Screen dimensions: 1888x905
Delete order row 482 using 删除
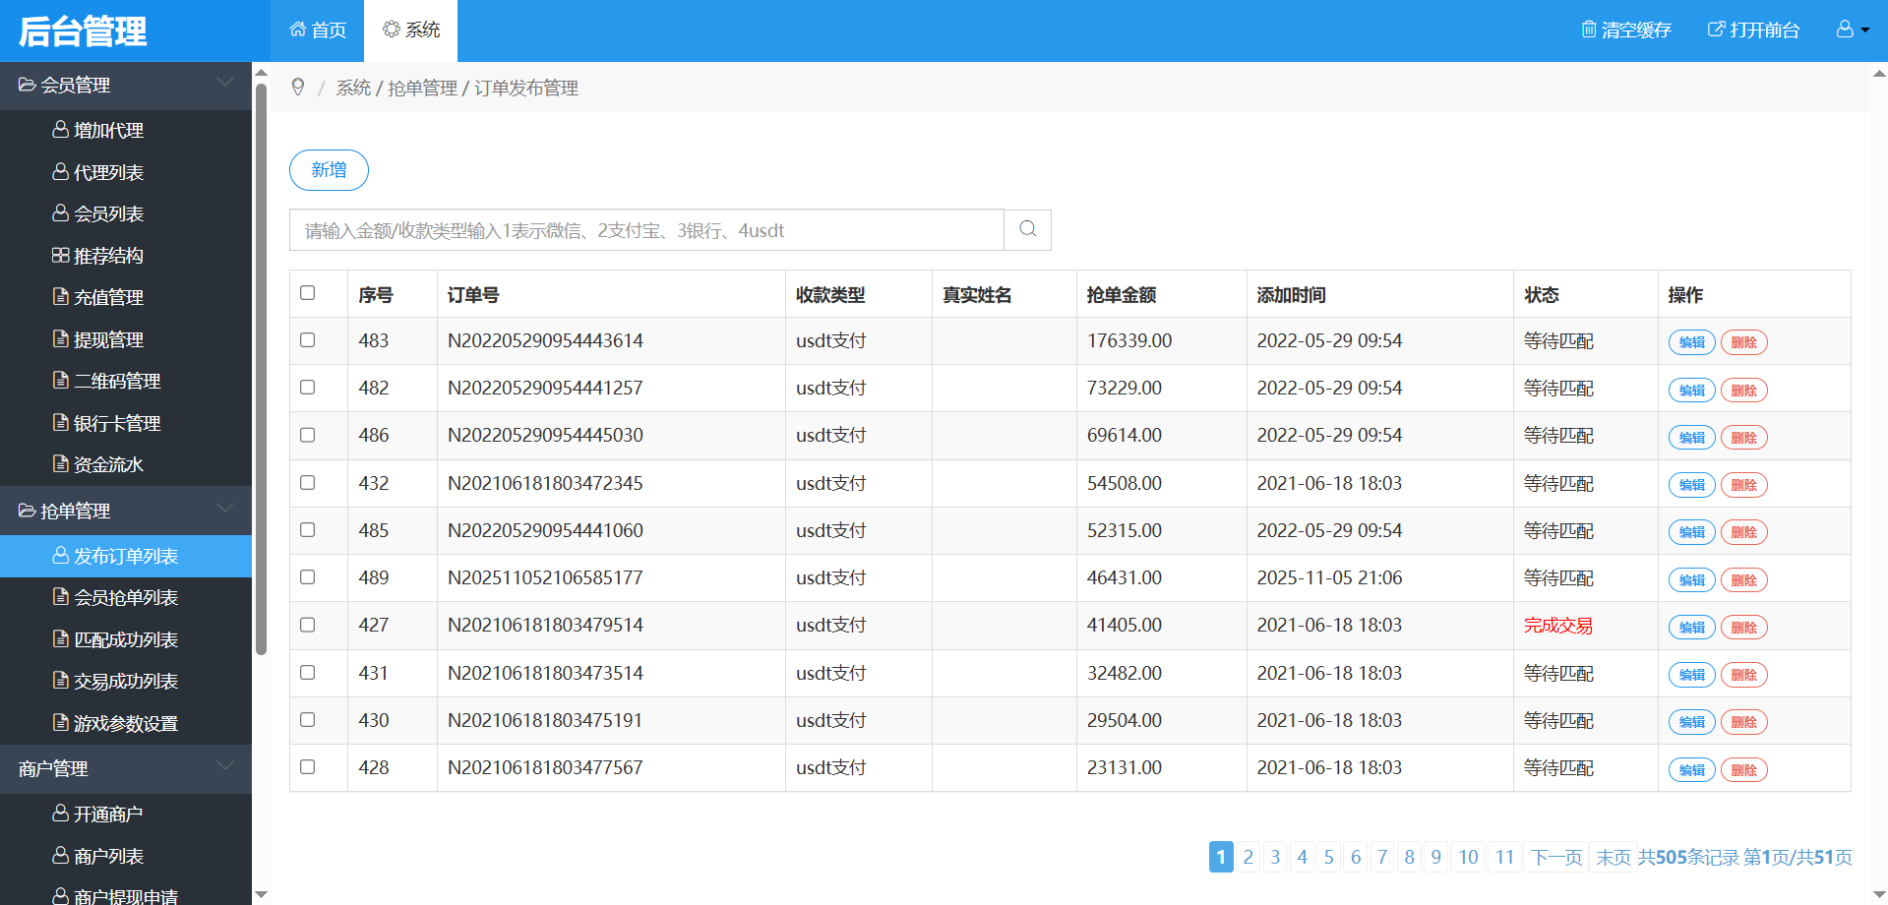1743,391
